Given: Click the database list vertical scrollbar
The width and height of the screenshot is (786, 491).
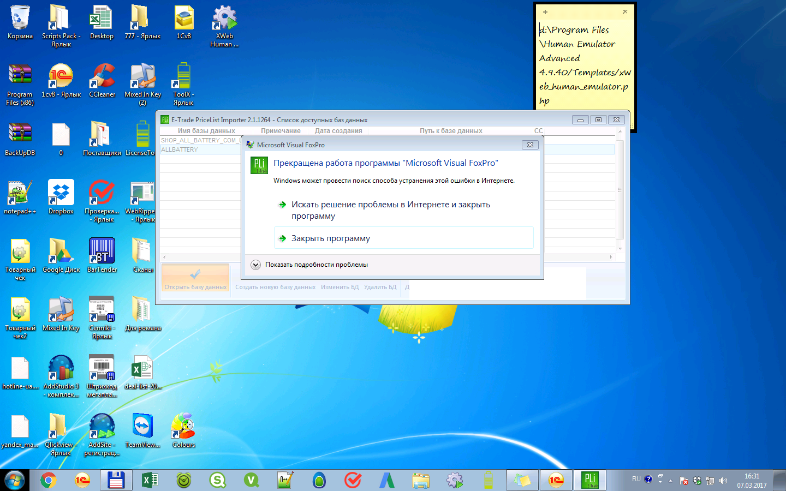Looking at the screenshot, I should pyautogui.click(x=620, y=190).
